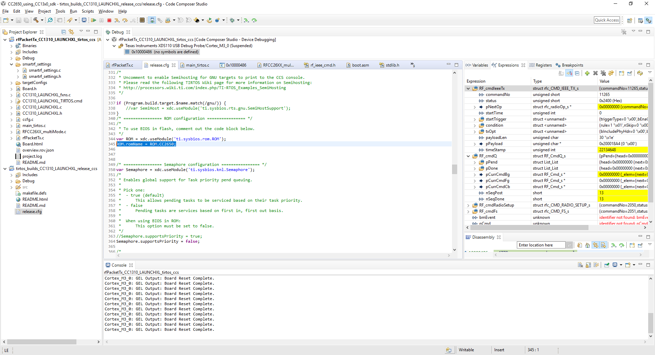655x355 pixels.
Task: Toggle Link with Active Debug Context in Disassembly
Action: coord(595,245)
